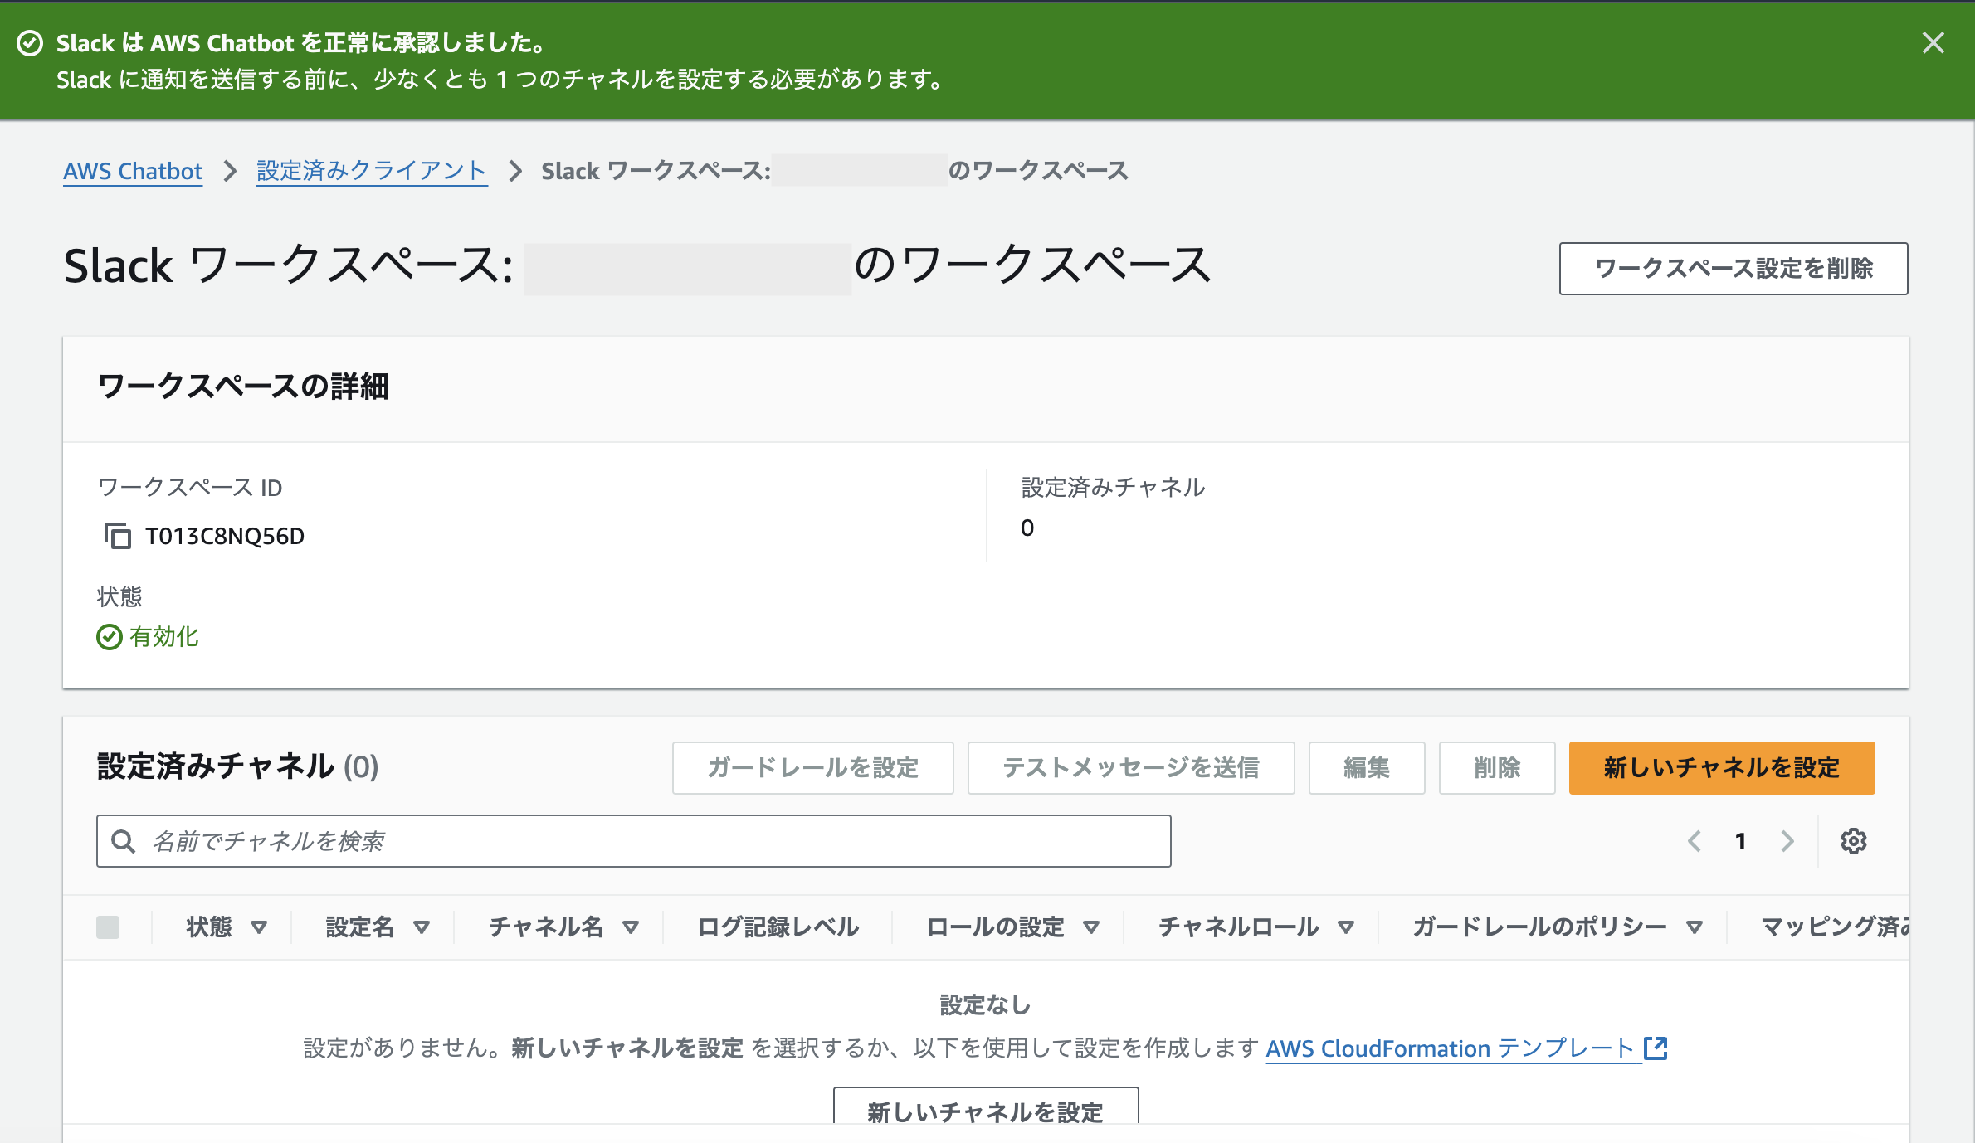Click ワークスペース設定を削除 button
Screen dimensions: 1975x1143
(x=1734, y=269)
